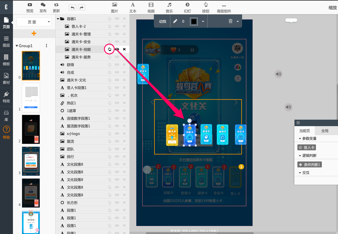Collapse the 容器1 folder in layer tree
Viewport: 338px width, 234px height.
point(58,19)
